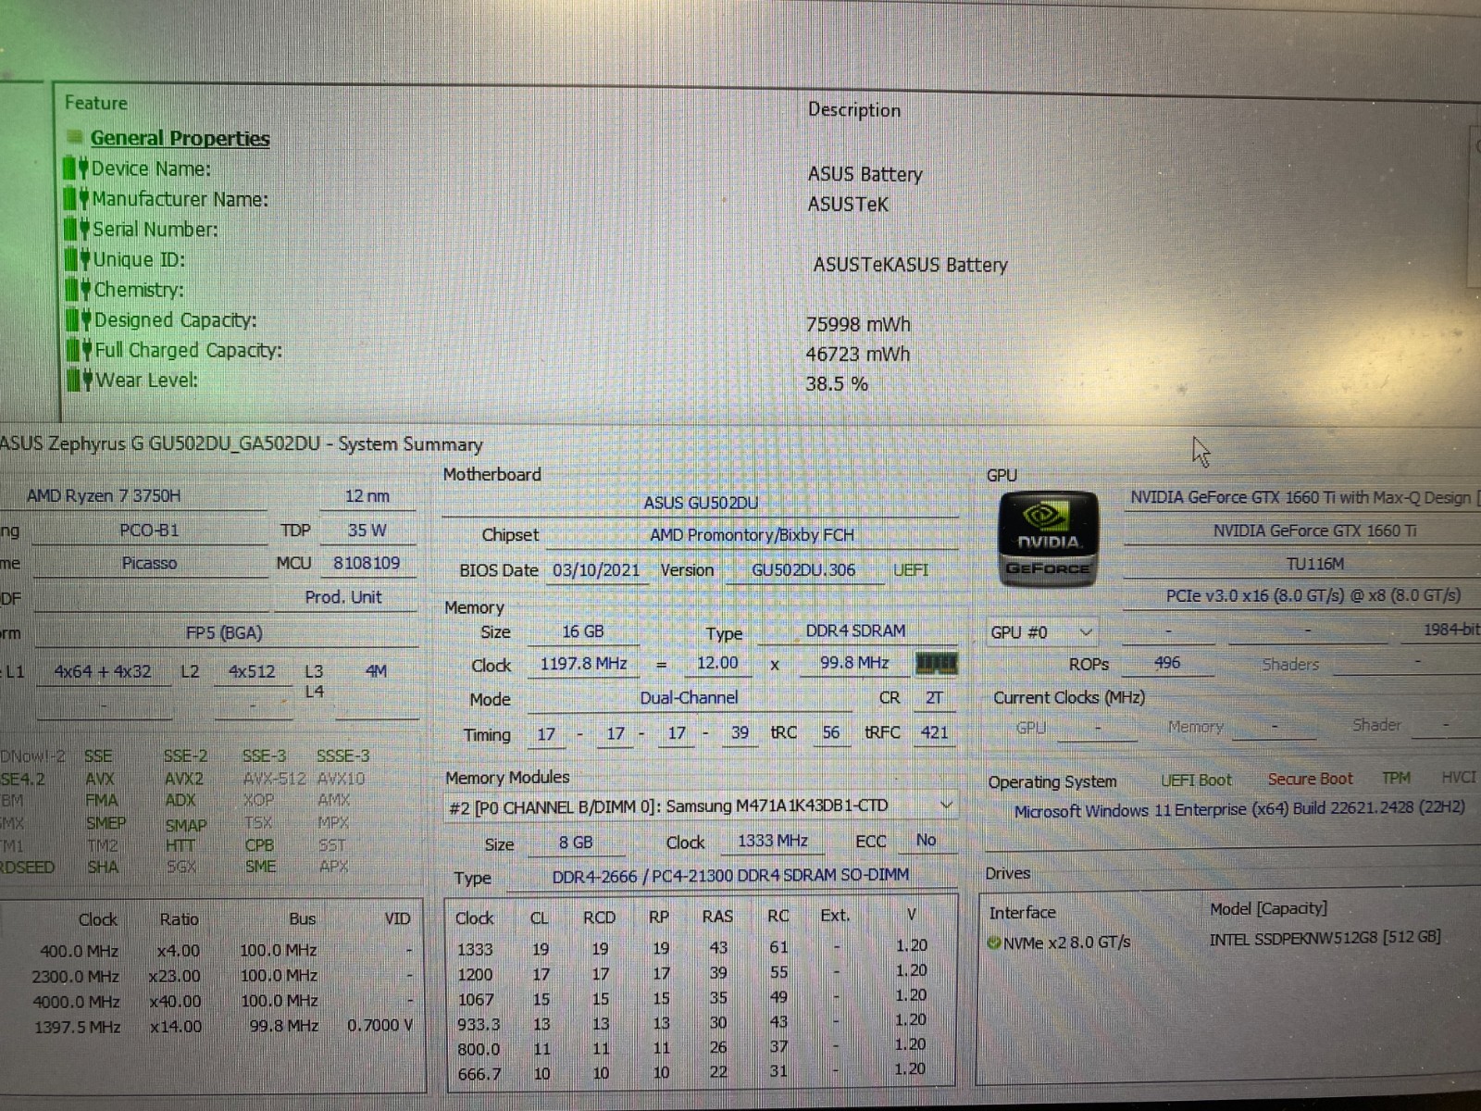
Task: Click INTEL SSDPEKNW512G8 drive entry
Action: click(1325, 938)
